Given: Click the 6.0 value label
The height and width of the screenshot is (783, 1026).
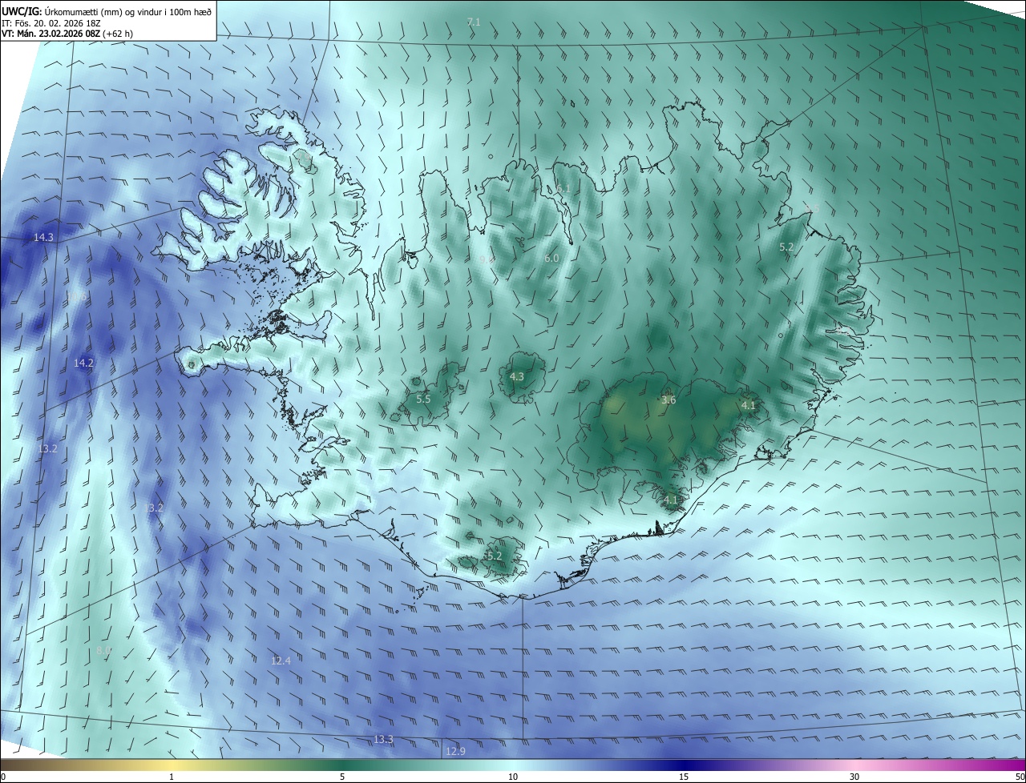Looking at the screenshot, I should pos(551,259).
